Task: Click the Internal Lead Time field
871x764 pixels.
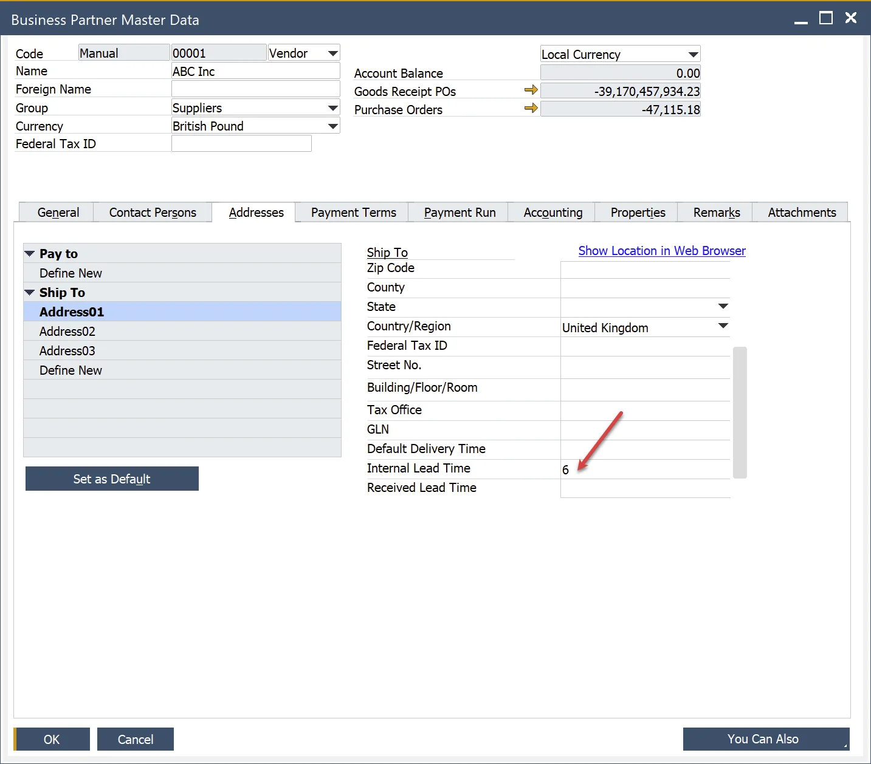Action: pos(644,469)
